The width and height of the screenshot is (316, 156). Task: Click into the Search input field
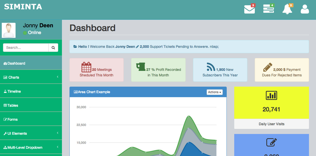(26, 48)
